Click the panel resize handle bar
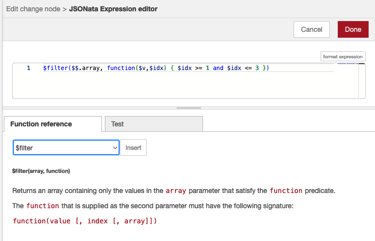The image size is (375, 241). [189, 108]
